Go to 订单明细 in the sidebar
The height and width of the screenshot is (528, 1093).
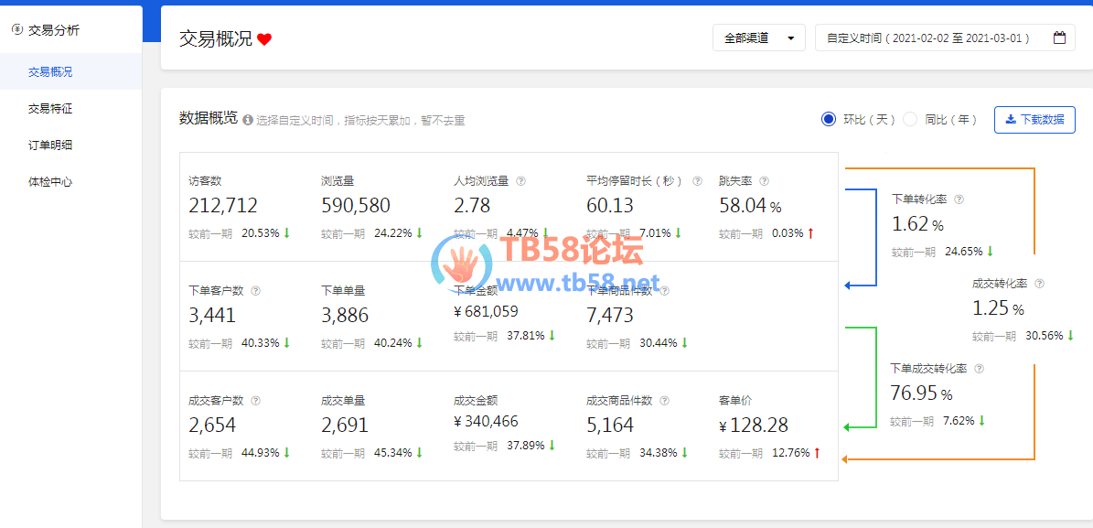click(x=50, y=145)
